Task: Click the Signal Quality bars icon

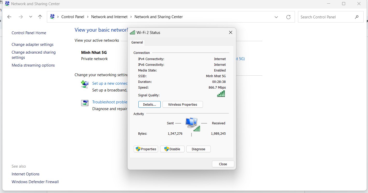Action: pos(221,94)
